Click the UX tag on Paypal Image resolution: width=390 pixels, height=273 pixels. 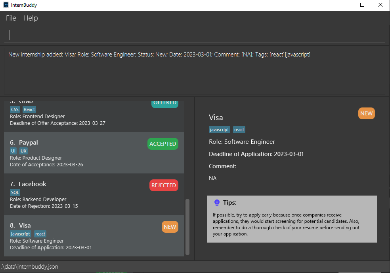point(24,151)
